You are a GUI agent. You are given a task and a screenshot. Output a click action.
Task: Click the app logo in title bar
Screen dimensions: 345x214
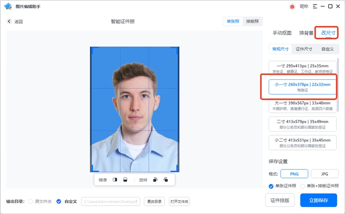tap(7, 6)
